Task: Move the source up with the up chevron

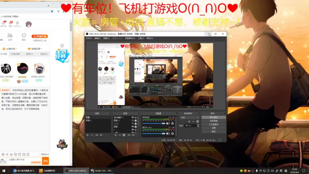Action: coord(129,135)
